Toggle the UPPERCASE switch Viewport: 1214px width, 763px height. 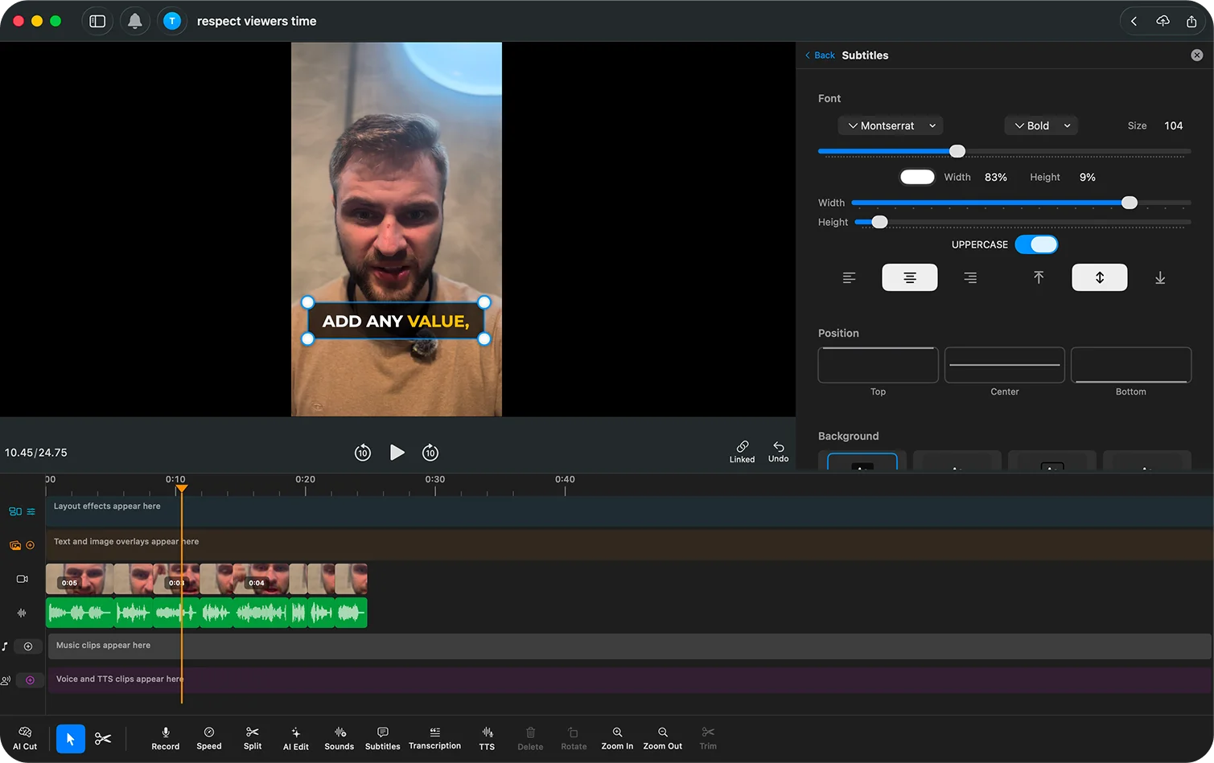click(1036, 244)
